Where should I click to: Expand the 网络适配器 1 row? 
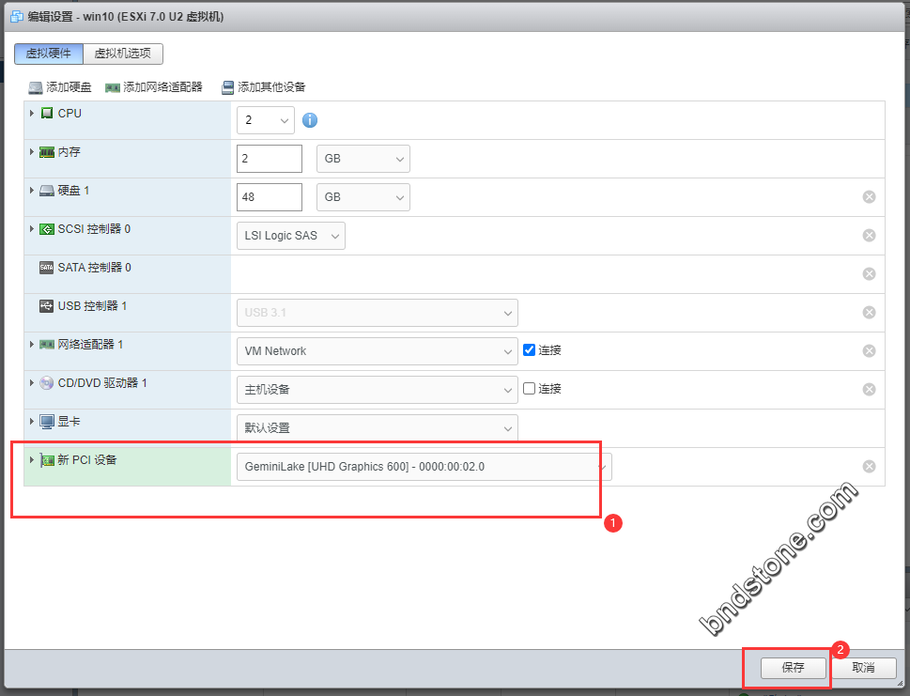pyautogui.click(x=32, y=344)
